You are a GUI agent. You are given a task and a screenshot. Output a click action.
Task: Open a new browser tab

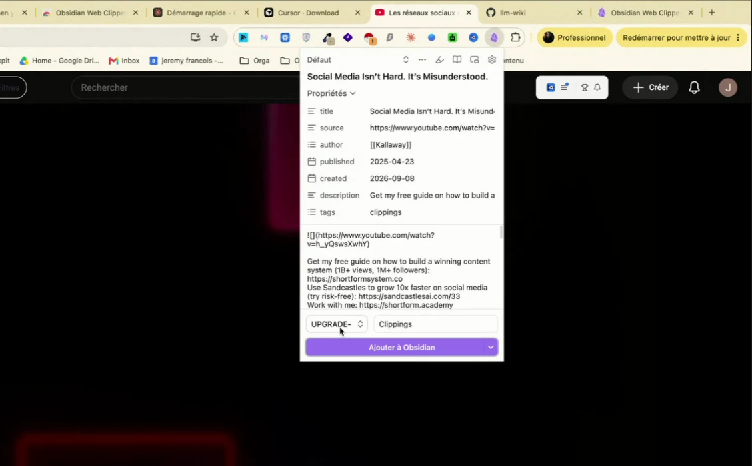pos(712,13)
